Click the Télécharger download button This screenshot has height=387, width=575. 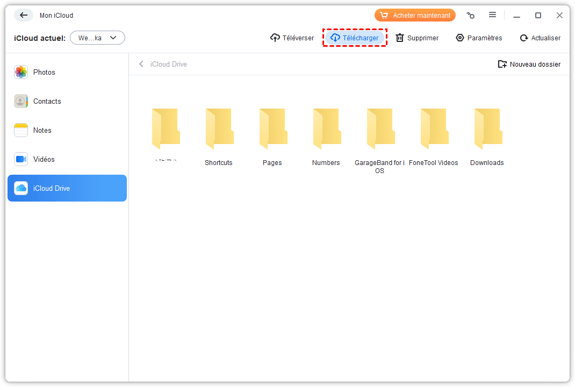355,38
